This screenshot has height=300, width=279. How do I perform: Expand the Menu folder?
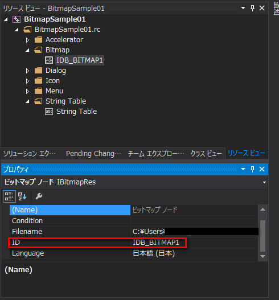point(27,91)
